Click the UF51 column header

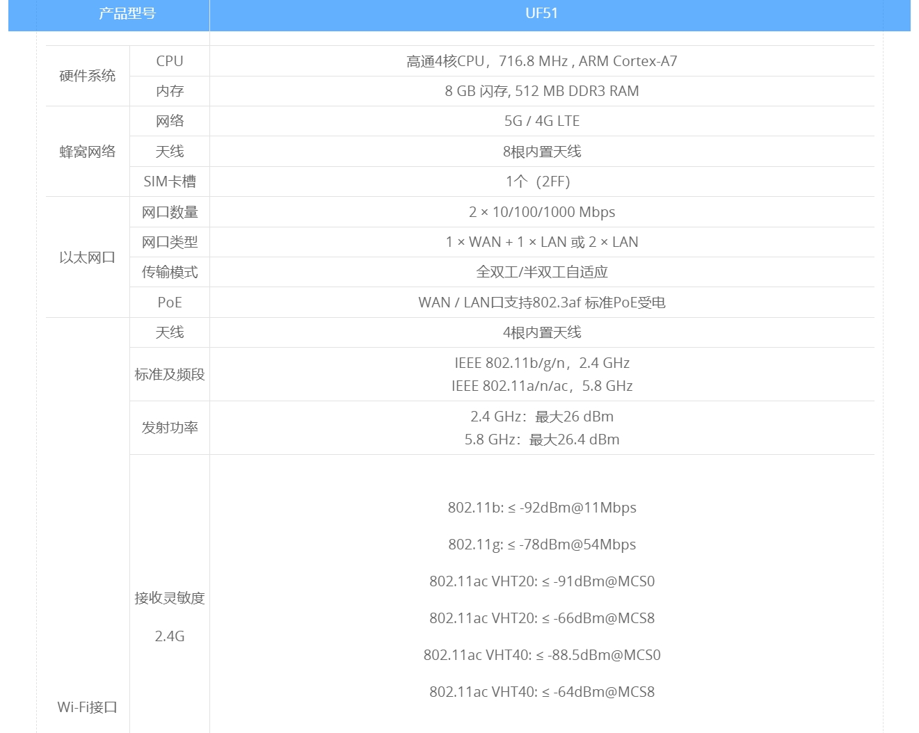click(541, 14)
